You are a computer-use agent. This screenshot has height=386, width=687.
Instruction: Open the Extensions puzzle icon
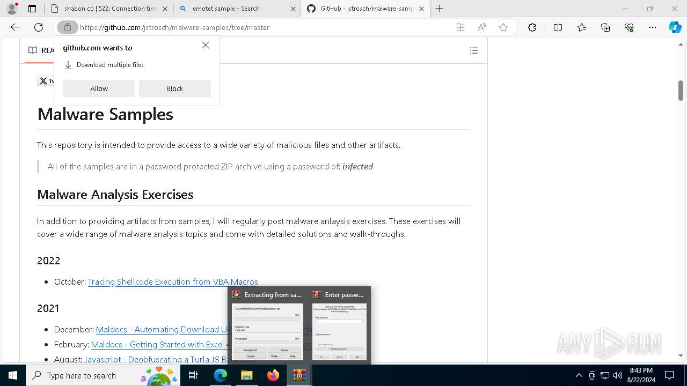pos(532,27)
